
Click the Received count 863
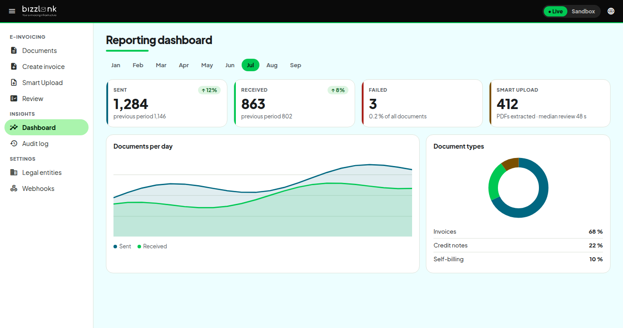pos(253,104)
